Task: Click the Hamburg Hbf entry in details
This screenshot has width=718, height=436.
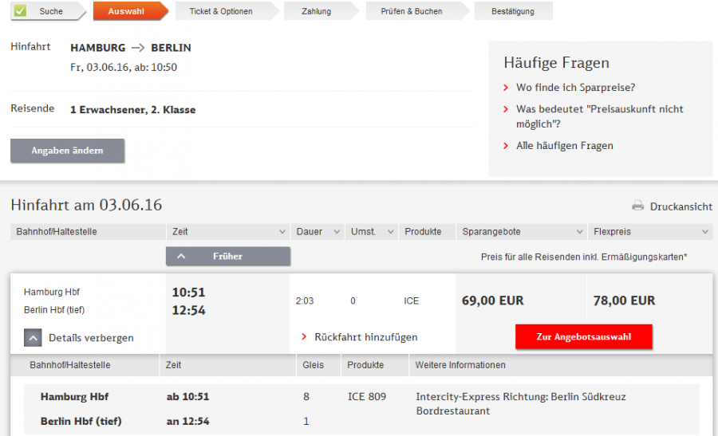Action: 74,397
